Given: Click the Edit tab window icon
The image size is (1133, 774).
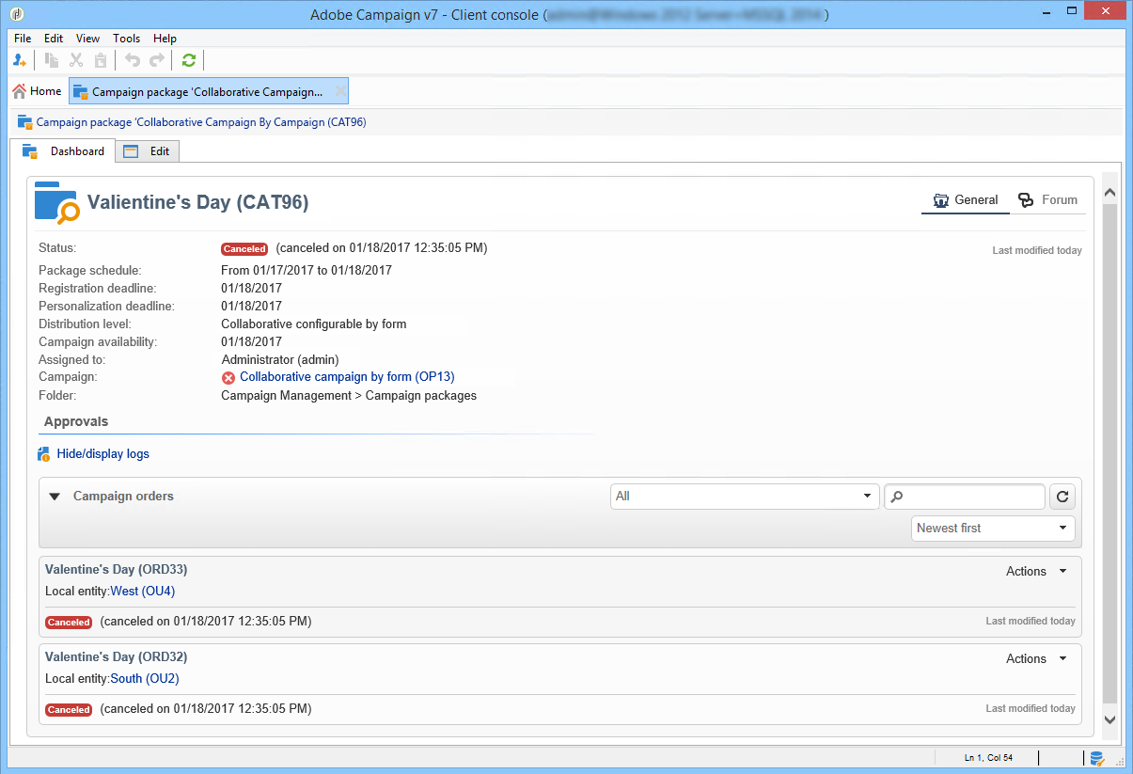Looking at the screenshot, I should point(131,151).
